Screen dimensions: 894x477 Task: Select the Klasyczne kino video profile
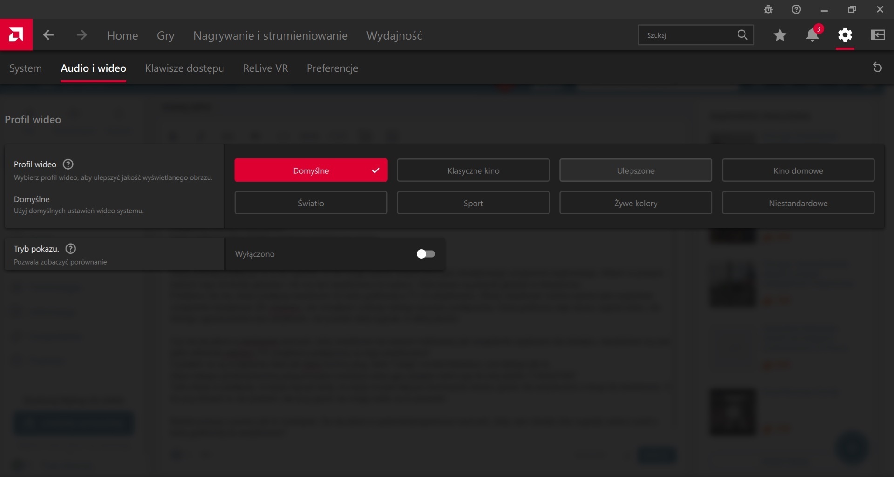tap(473, 170)
